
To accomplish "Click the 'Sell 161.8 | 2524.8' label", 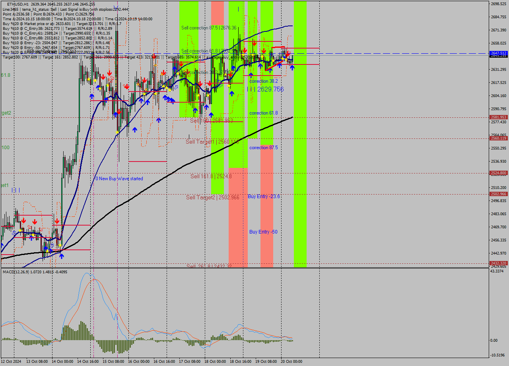I will tap(211, 176).
